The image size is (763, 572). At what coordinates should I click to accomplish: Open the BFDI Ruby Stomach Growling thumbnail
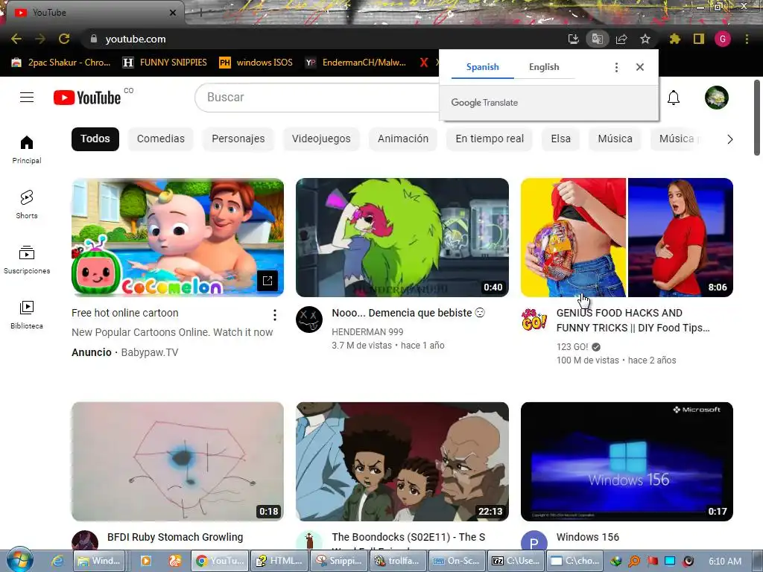point(177,462)
